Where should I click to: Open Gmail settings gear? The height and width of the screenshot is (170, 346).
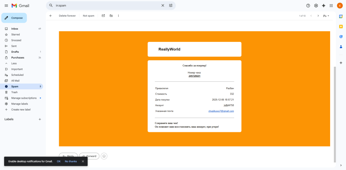[316, 6]
